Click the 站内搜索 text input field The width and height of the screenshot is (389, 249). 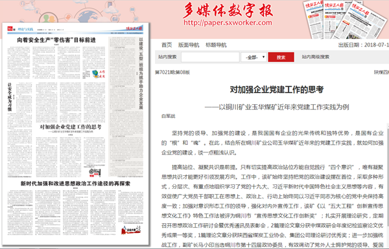[210, 57]
